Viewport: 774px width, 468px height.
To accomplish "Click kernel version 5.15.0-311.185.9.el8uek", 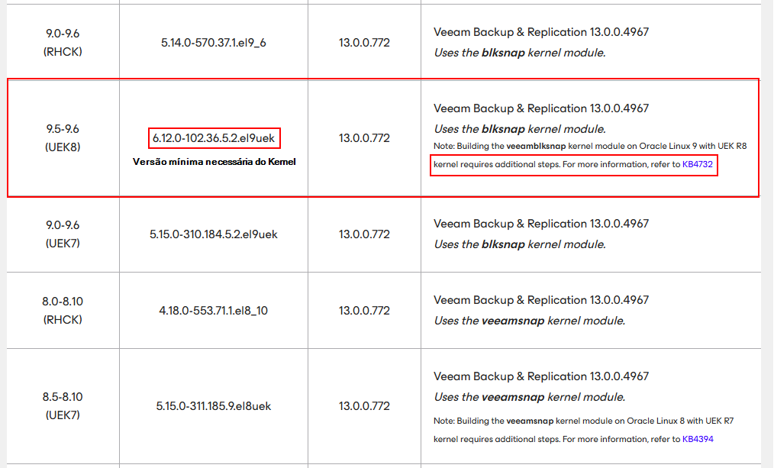I will [214, 406].
